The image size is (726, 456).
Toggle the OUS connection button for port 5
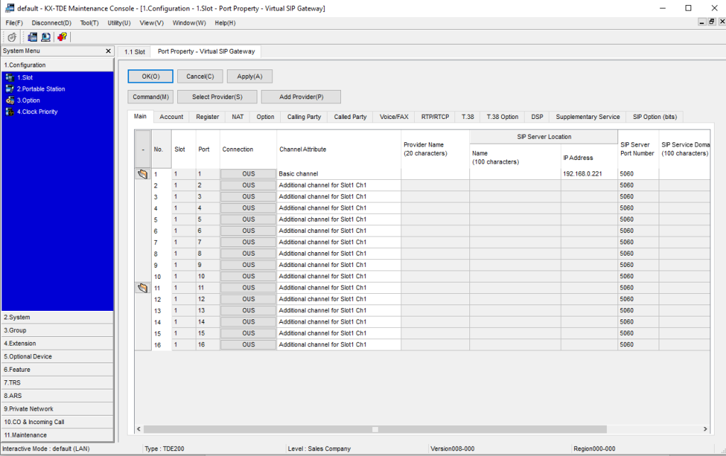pos(248,220)
